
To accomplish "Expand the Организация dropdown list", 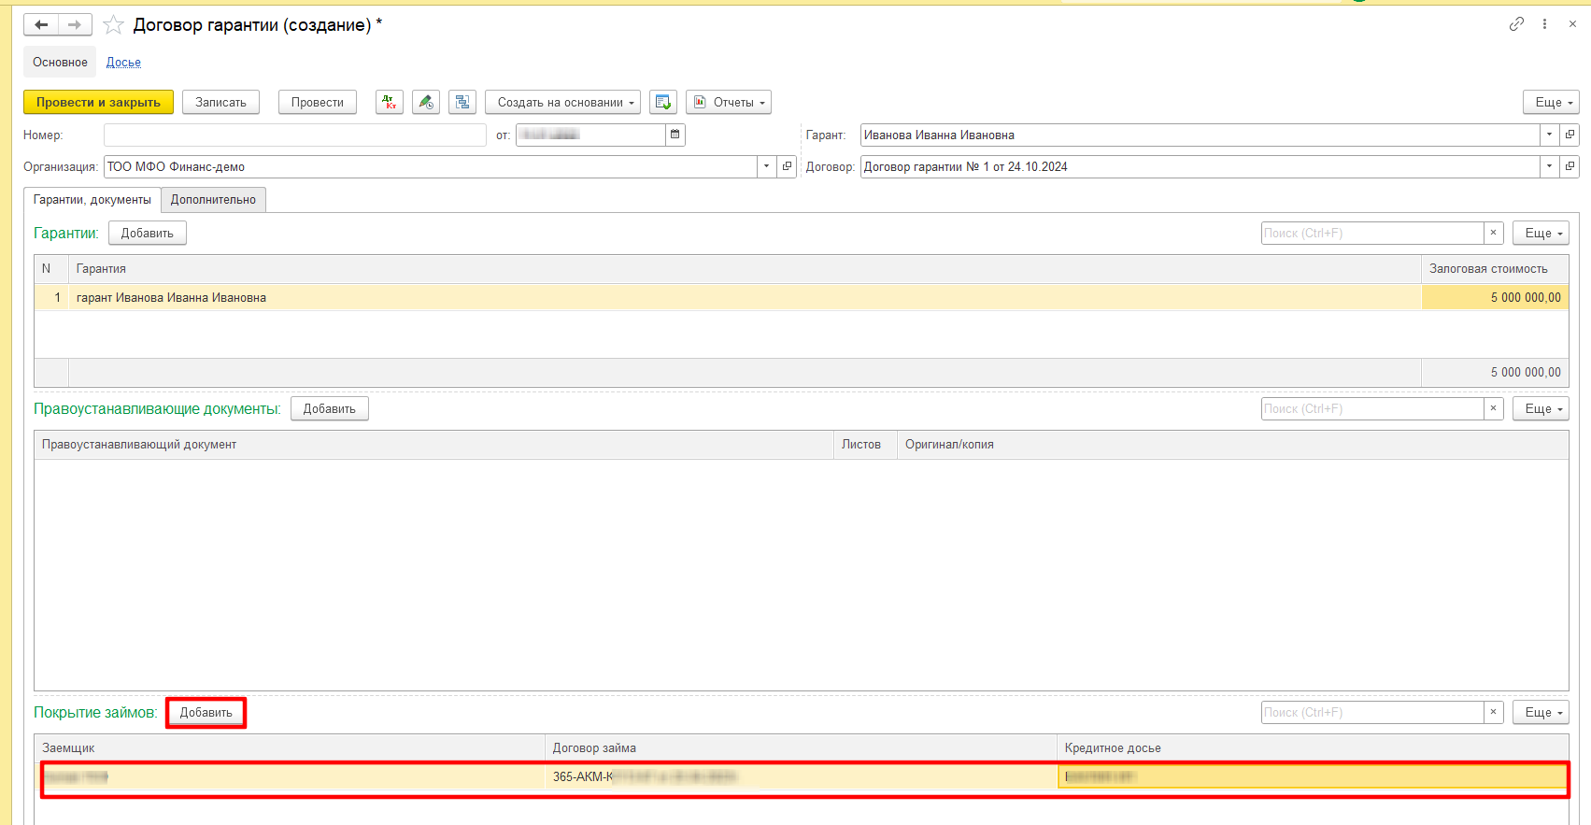I will tap(766, 166).
